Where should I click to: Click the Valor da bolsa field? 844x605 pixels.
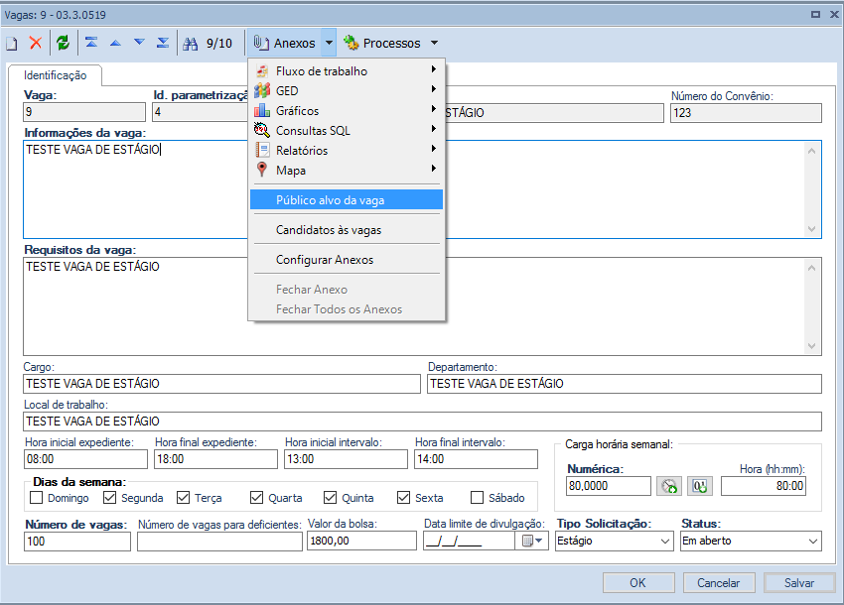coord(361,541)
